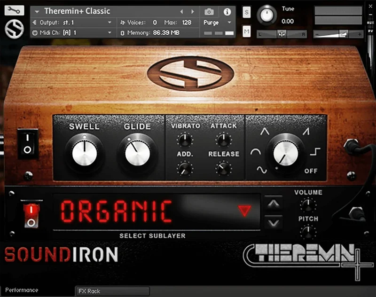Click the ATTACK small knob

[223, 140]
